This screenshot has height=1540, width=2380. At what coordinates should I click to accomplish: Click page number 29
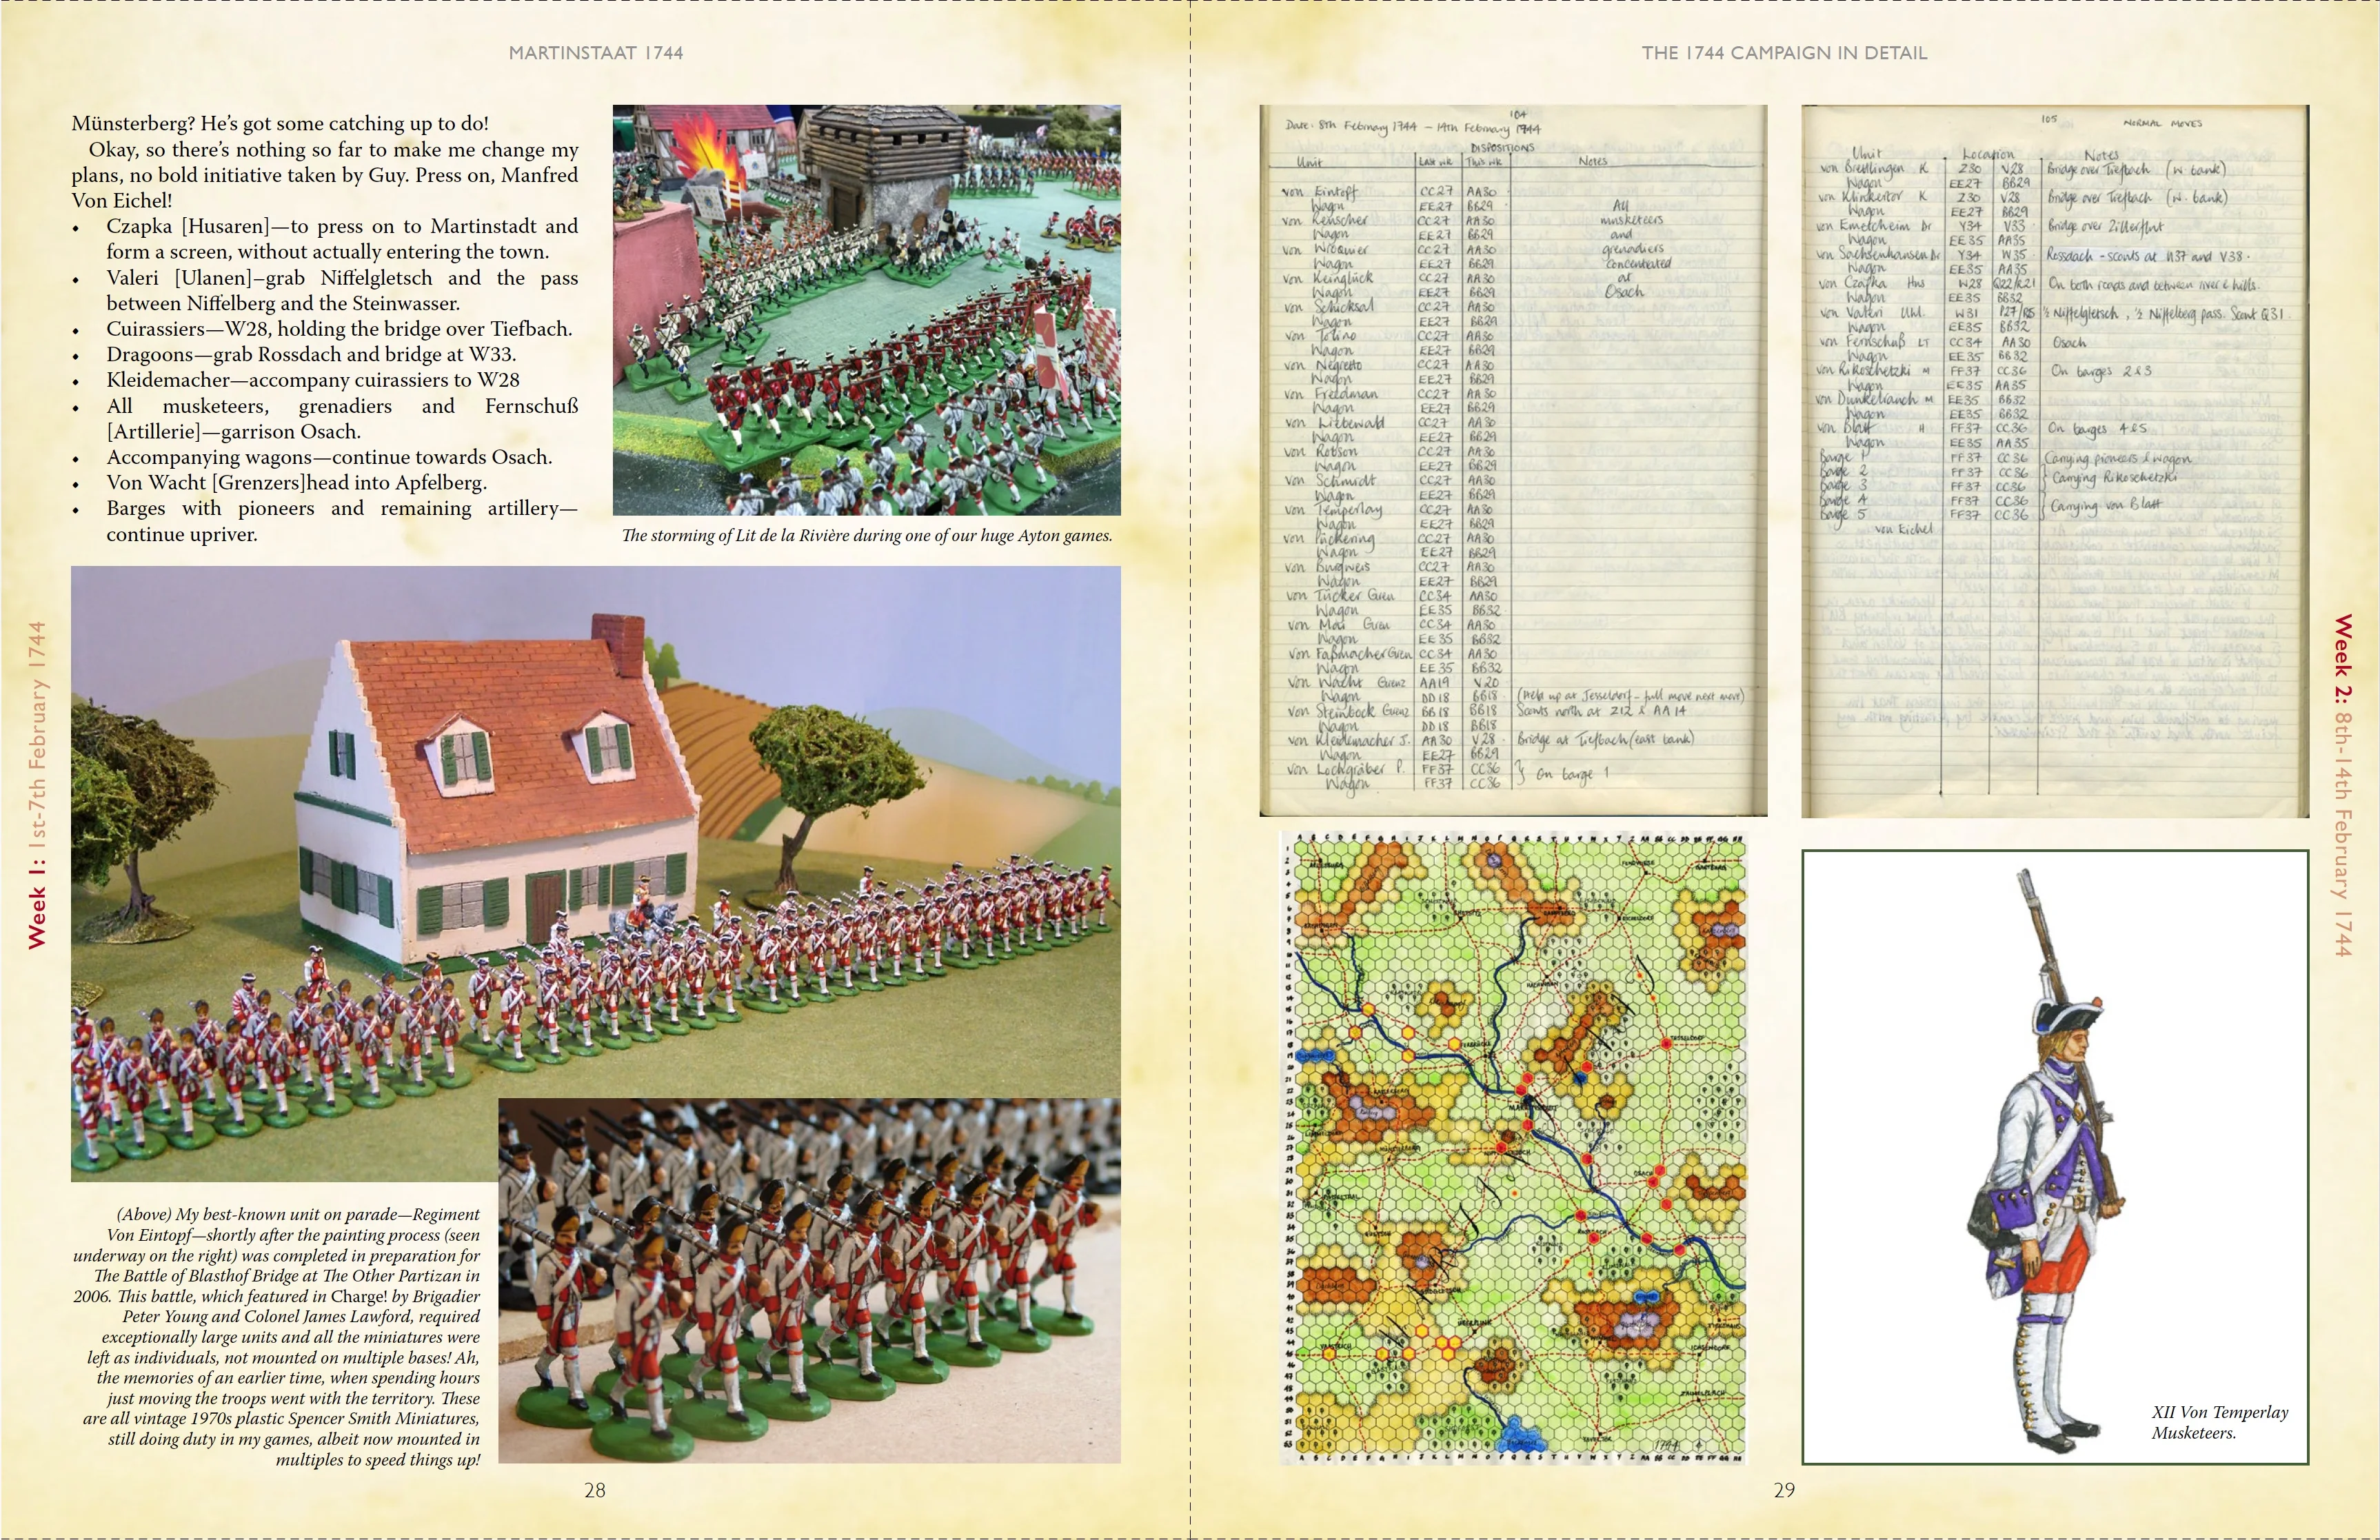[1784, 1490]
